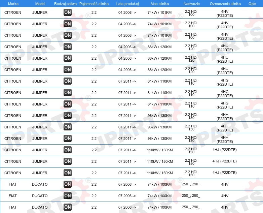Select 4HV (P22DTE) code in middle 74kW / 101KM row
Viewport: 263px width, 213px height.
click(x=225, y=25)
